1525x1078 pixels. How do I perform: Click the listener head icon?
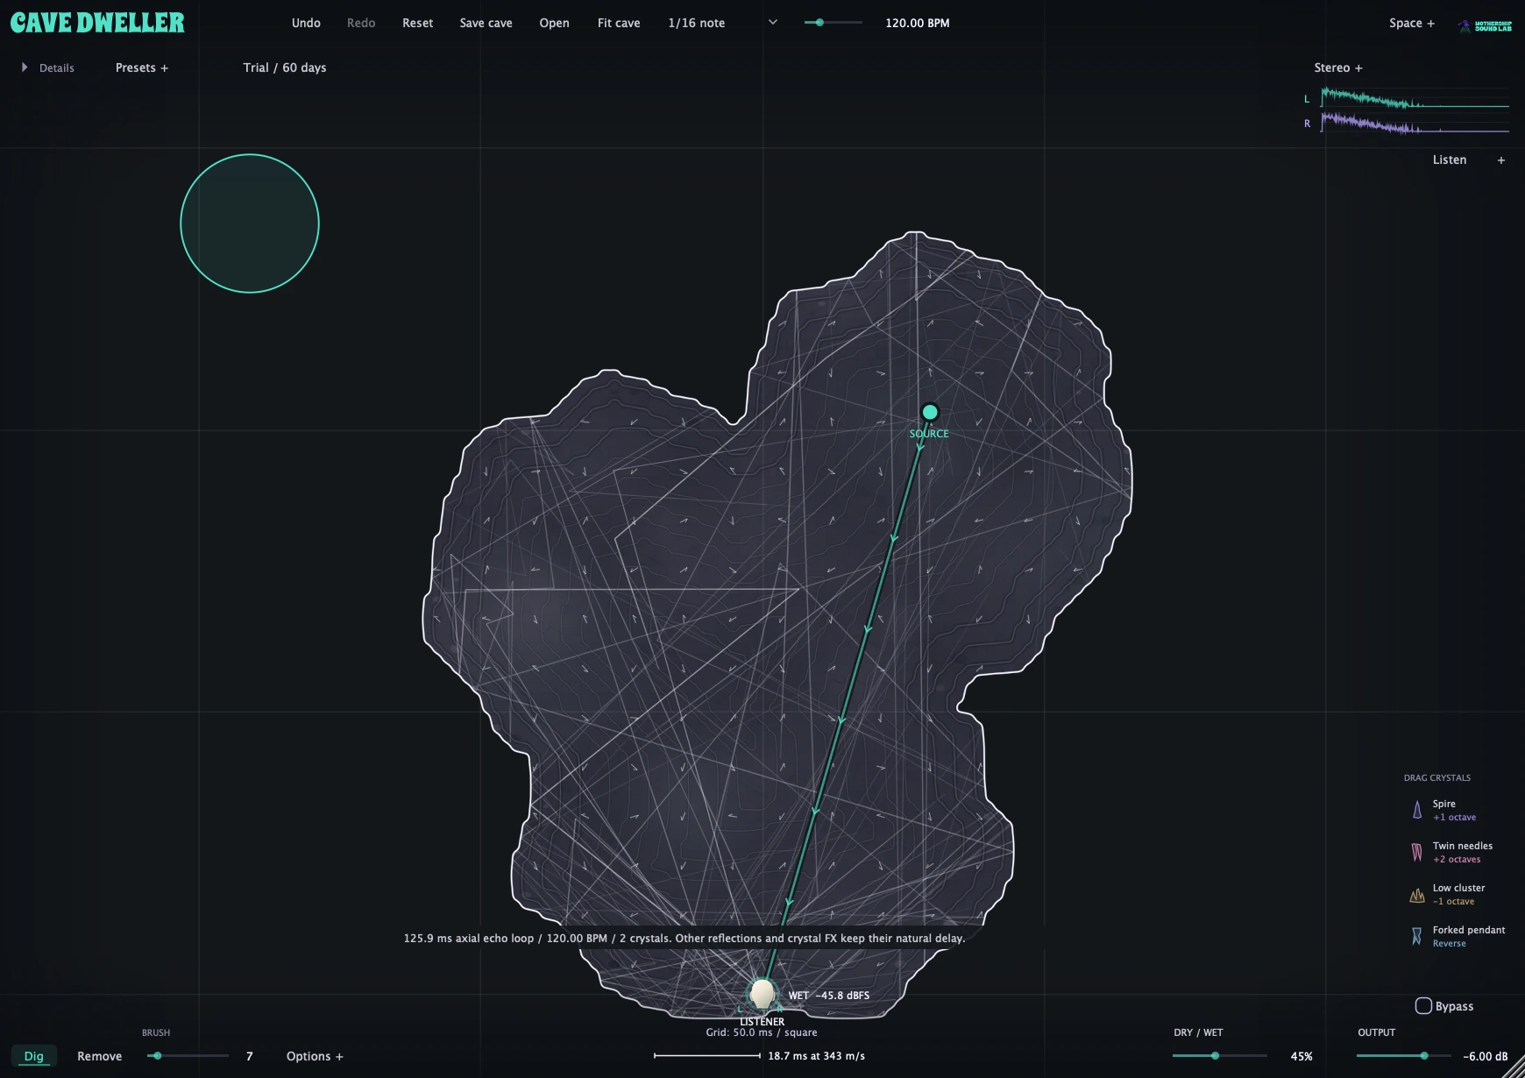tap(762, 994)
